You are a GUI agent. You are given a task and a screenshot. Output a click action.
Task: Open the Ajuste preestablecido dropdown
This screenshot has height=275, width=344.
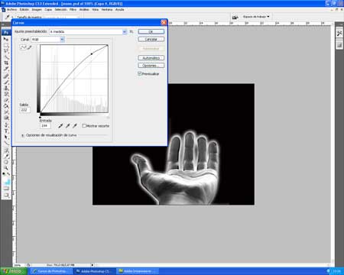88,31
